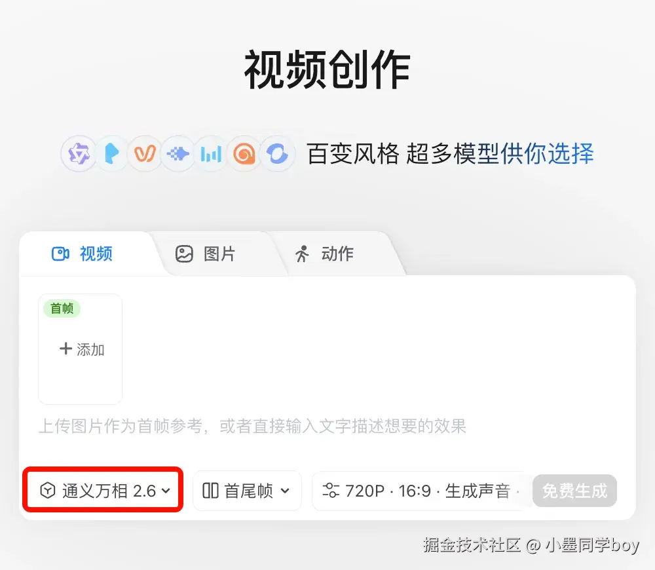Click the prompt text description field
Viewport: 655px width, 570px height.
[252, 427]
